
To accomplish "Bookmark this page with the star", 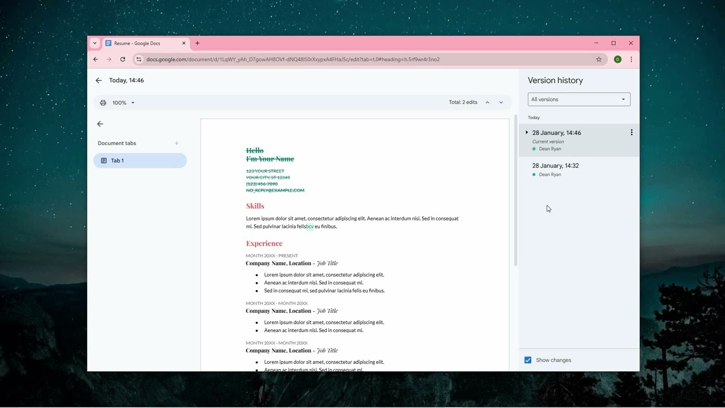I will tap(599, 59).
